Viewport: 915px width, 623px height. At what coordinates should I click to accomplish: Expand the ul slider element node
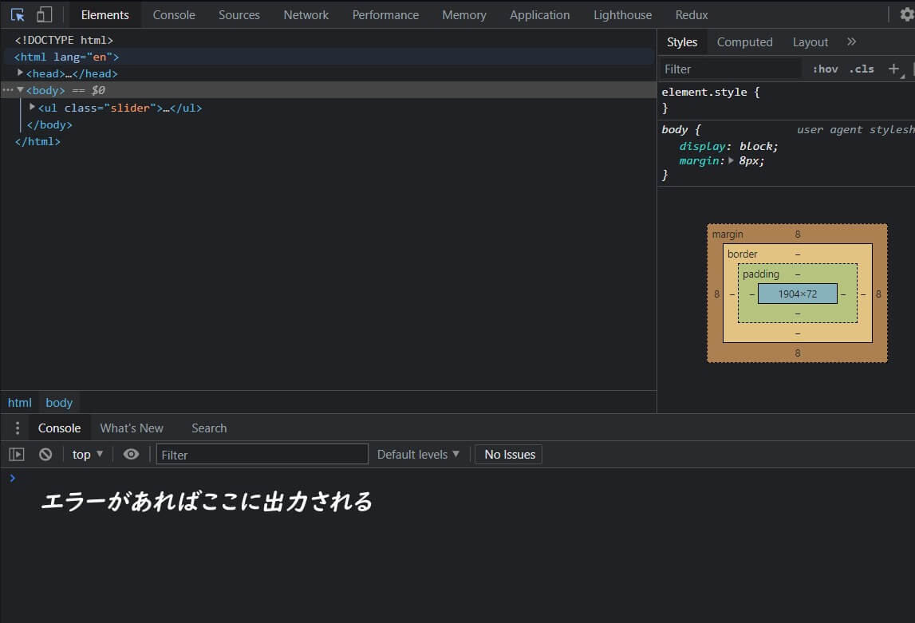click(33, 108)
